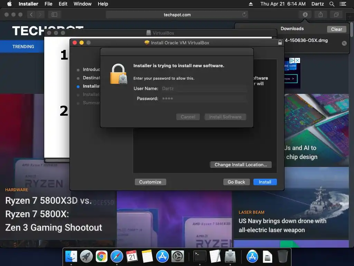Go forward in Safari toolbar

[x=40, y=15]
